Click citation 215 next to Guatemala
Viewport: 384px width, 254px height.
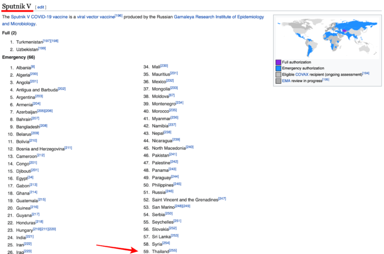pos(41,199)
